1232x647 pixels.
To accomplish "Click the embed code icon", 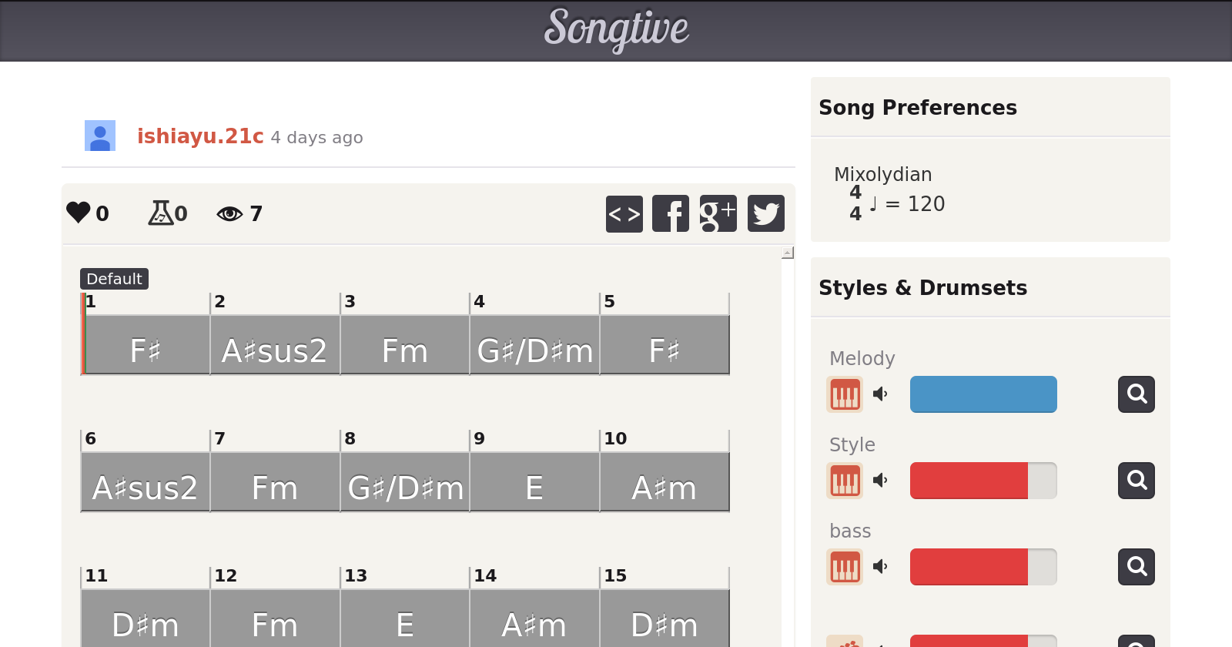I will pos(624,213).
